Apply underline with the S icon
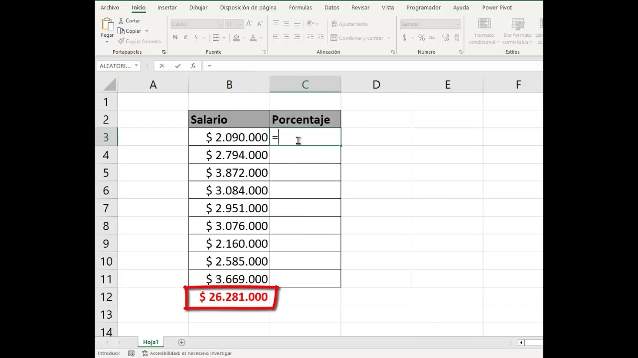The image size is (638, 358). pos(195,37)
